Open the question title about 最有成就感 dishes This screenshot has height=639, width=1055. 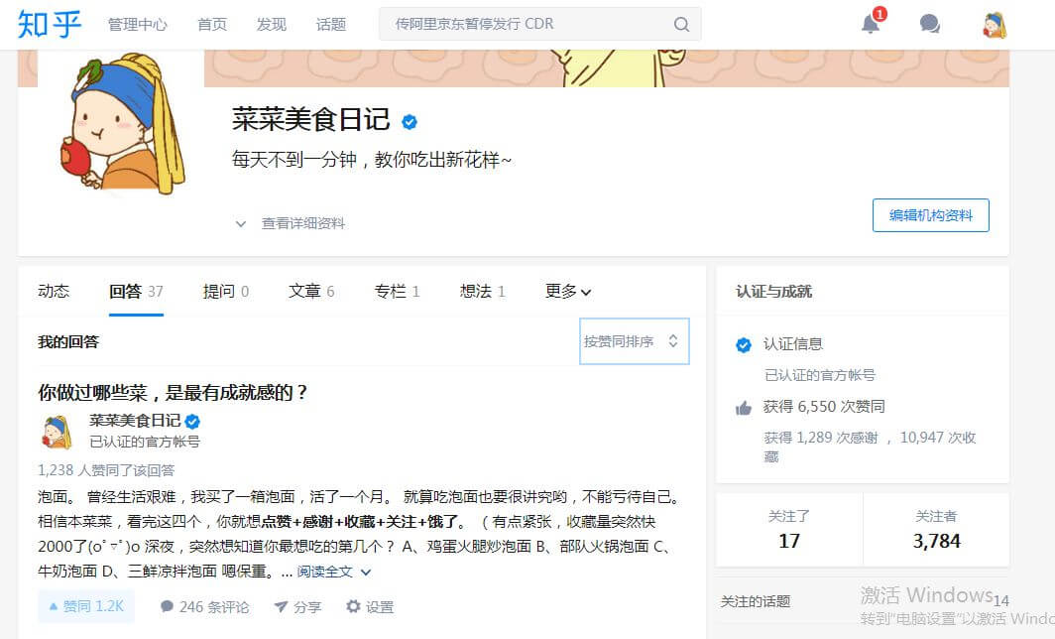pos(174,392)
